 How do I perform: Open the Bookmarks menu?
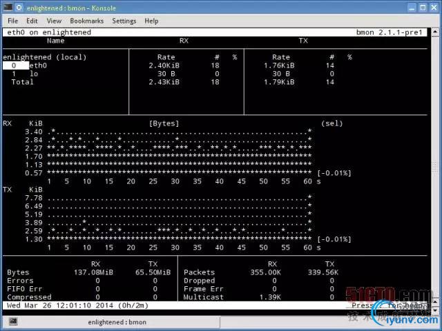(x=86, y=21)
